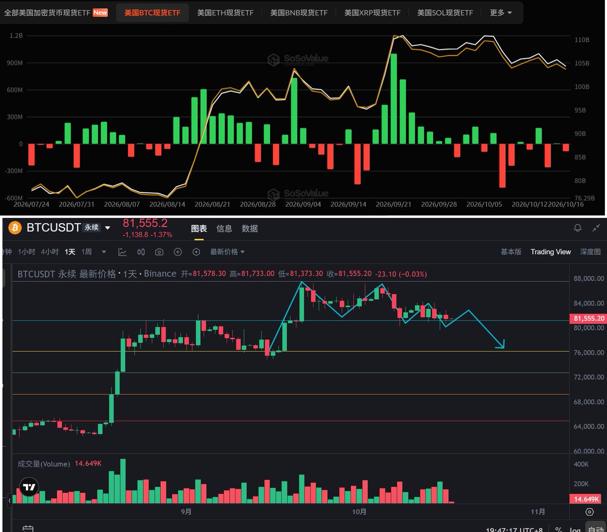Select 1周 time interval

(86, 252)
